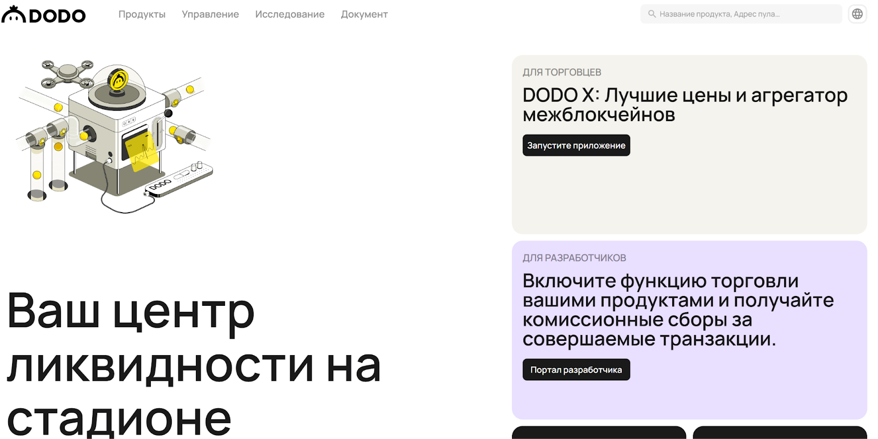The image size is (878, 439).
Task: Open the Исследование menu
Action: click(x=290, y=14)
